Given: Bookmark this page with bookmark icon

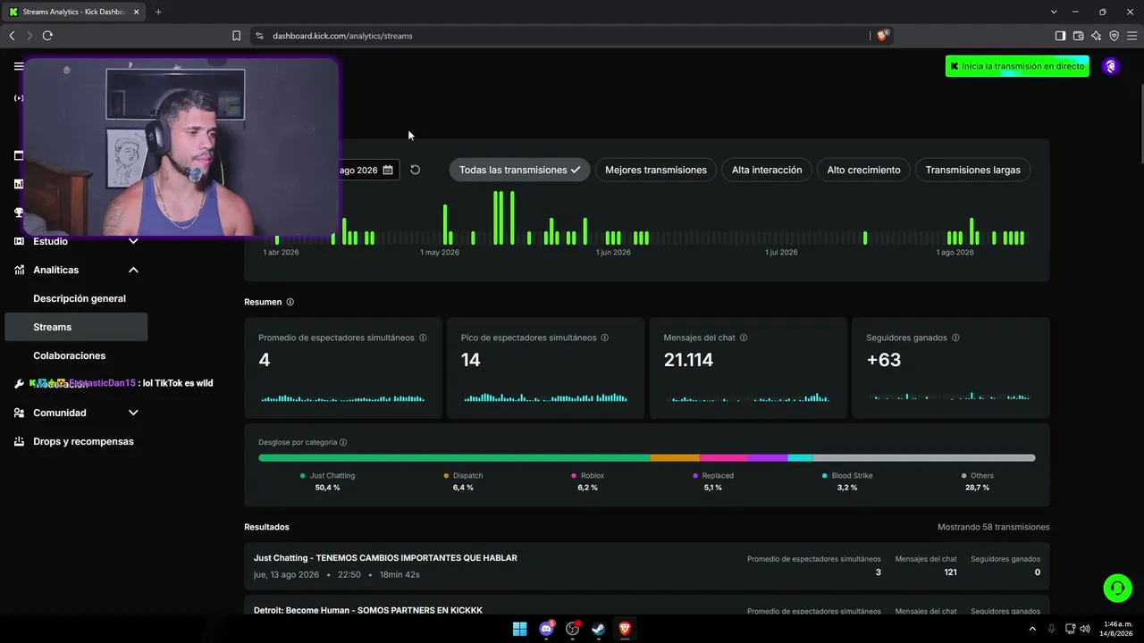Looking at the screenshot, I should (236, 36).
